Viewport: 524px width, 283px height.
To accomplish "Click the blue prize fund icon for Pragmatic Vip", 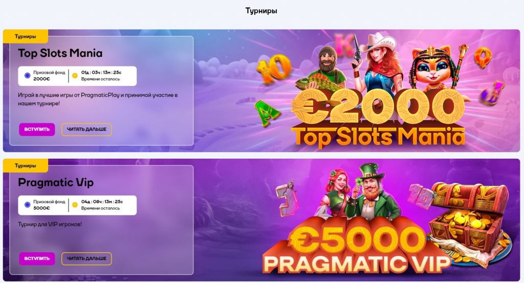I will pos(28,205).
